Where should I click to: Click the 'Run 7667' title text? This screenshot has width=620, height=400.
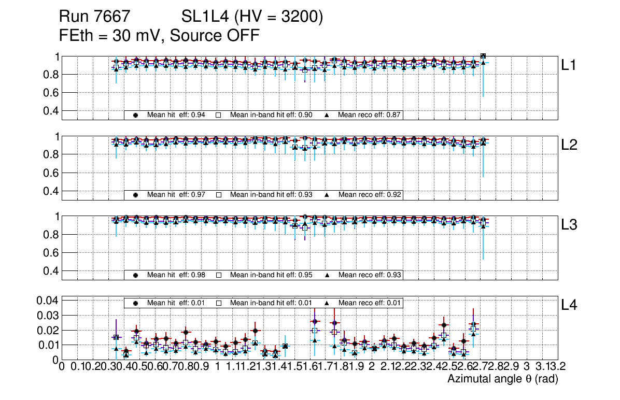[94, 17]
